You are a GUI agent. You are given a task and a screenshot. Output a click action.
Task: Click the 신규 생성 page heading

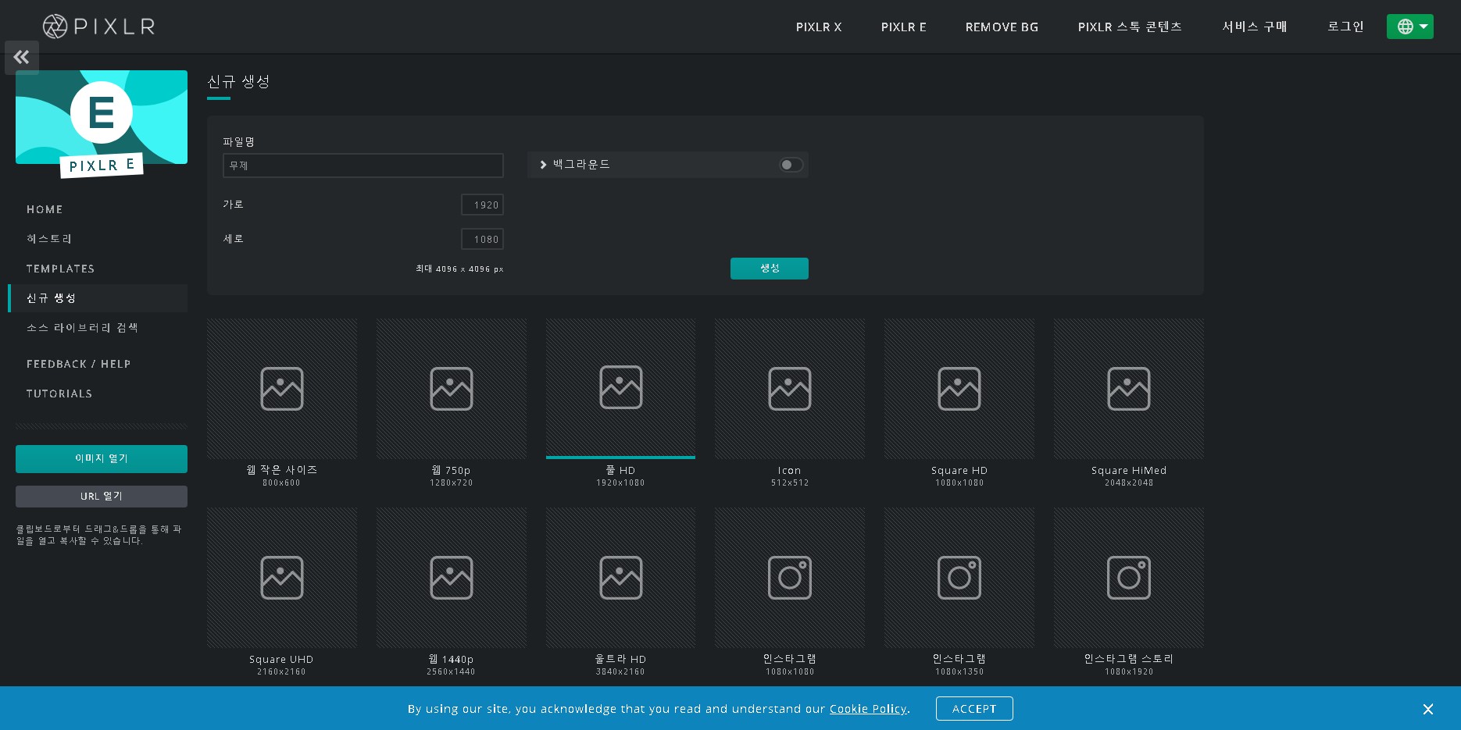[238, 81]
